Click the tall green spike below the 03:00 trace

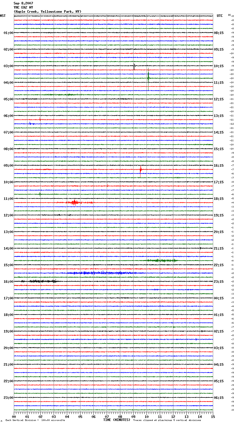click(x=148, y=79)
